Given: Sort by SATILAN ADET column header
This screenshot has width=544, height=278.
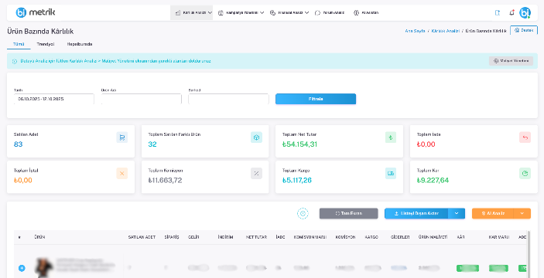Looking at the screenshot, I should coord(142,237).
